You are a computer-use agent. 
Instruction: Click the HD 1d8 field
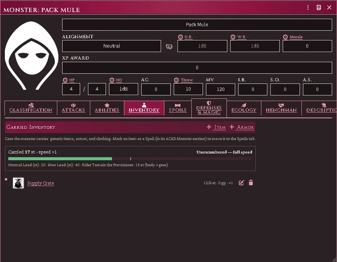click(x=124, y=89)
